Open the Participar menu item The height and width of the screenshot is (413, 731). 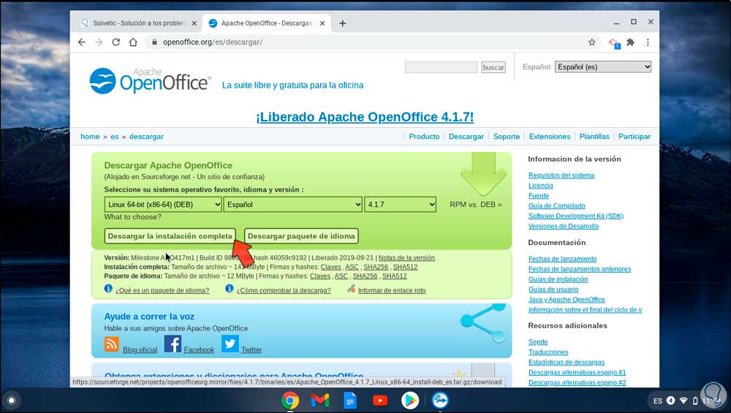coord(635,137)
